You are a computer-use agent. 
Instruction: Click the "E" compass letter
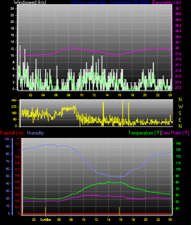180,120
